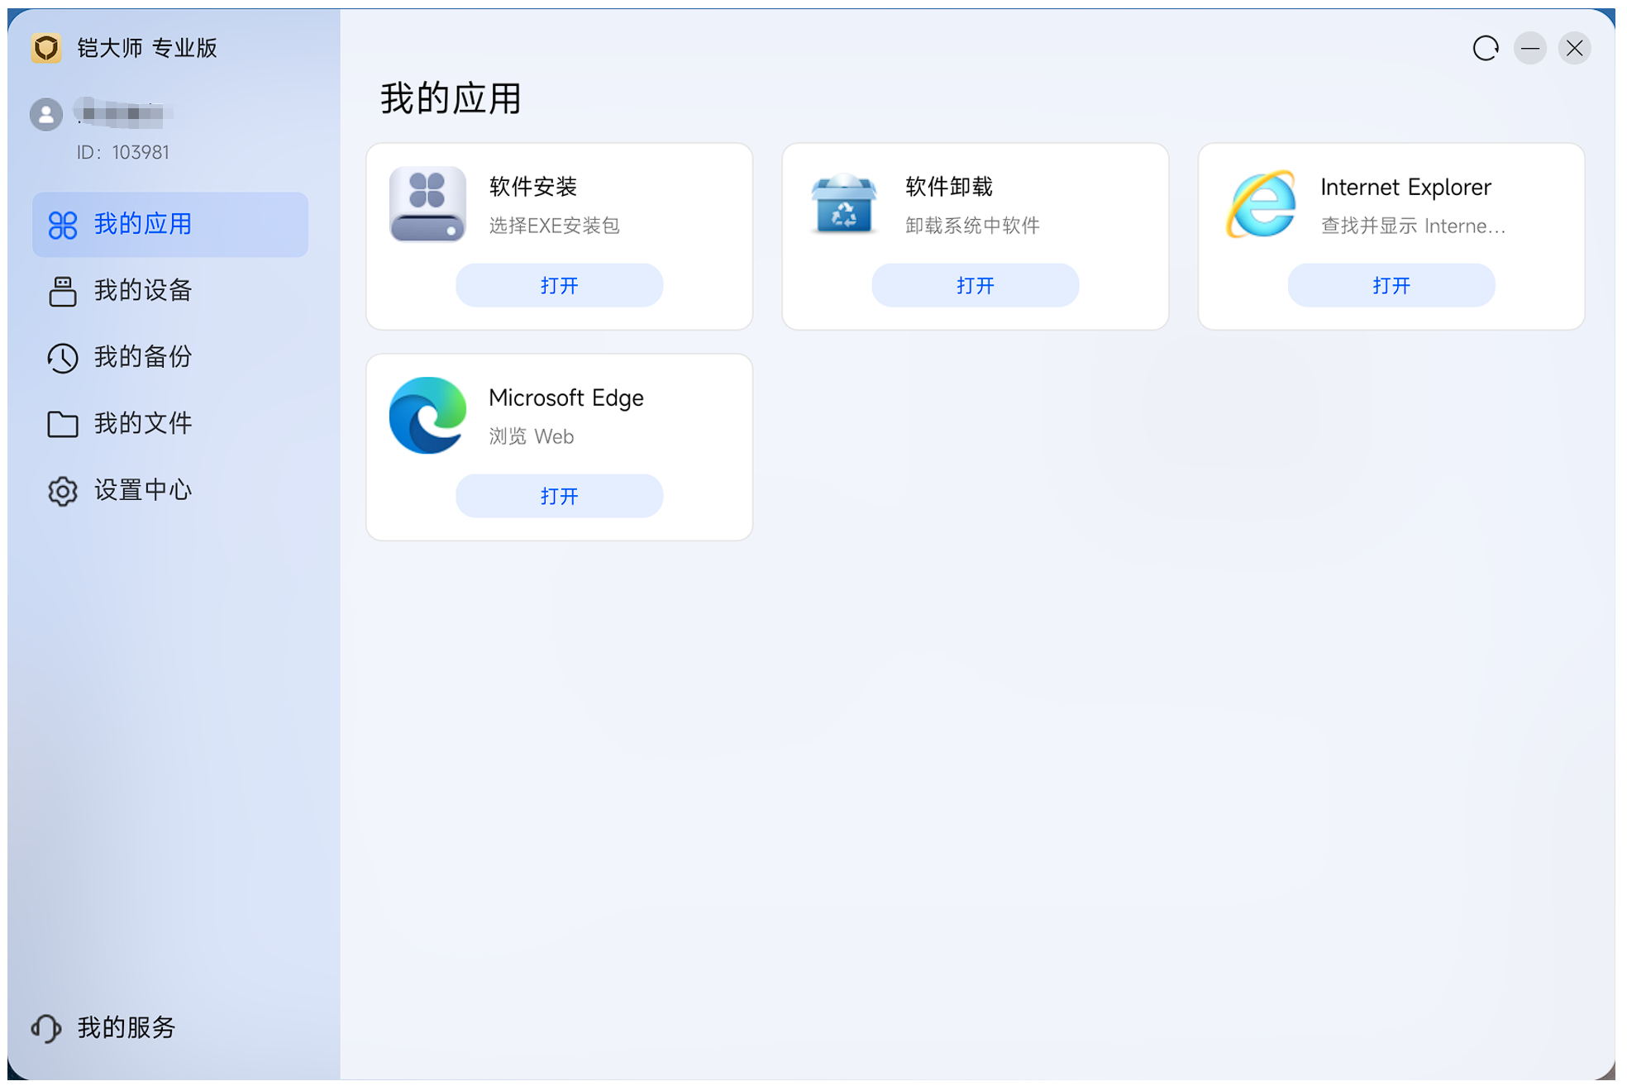Screen dimensions: 1627x1086
Task: Click the Internet Explorer logo icon
Action: click(1261, 204)
